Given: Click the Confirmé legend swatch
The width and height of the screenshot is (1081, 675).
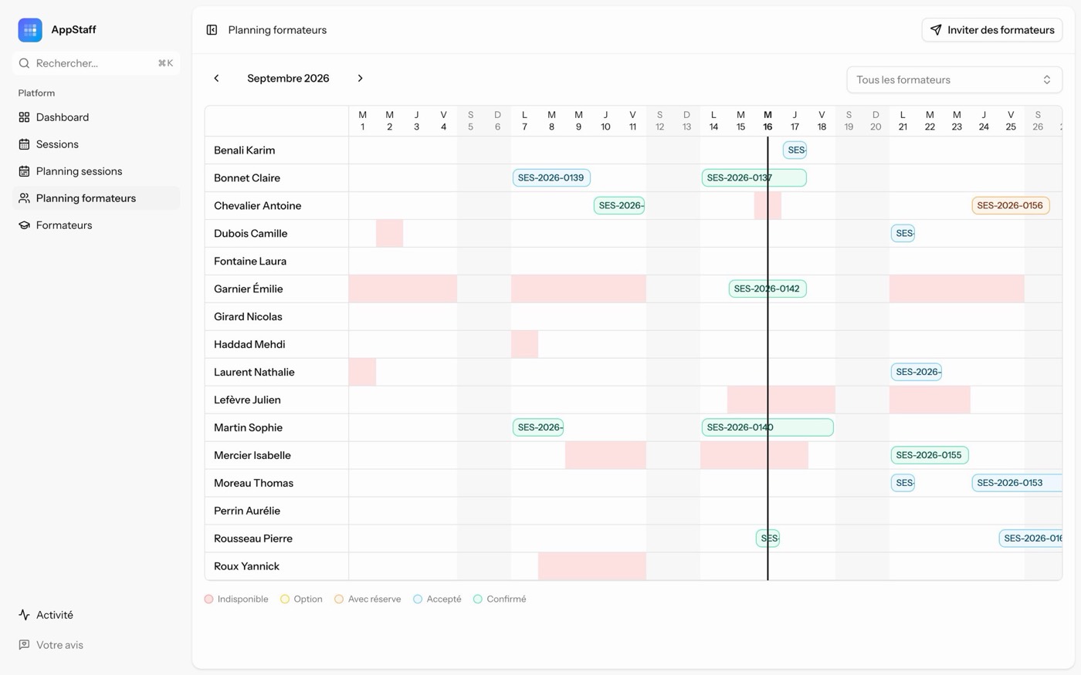Looking at the screenshot, I should [x=478, y=599].
